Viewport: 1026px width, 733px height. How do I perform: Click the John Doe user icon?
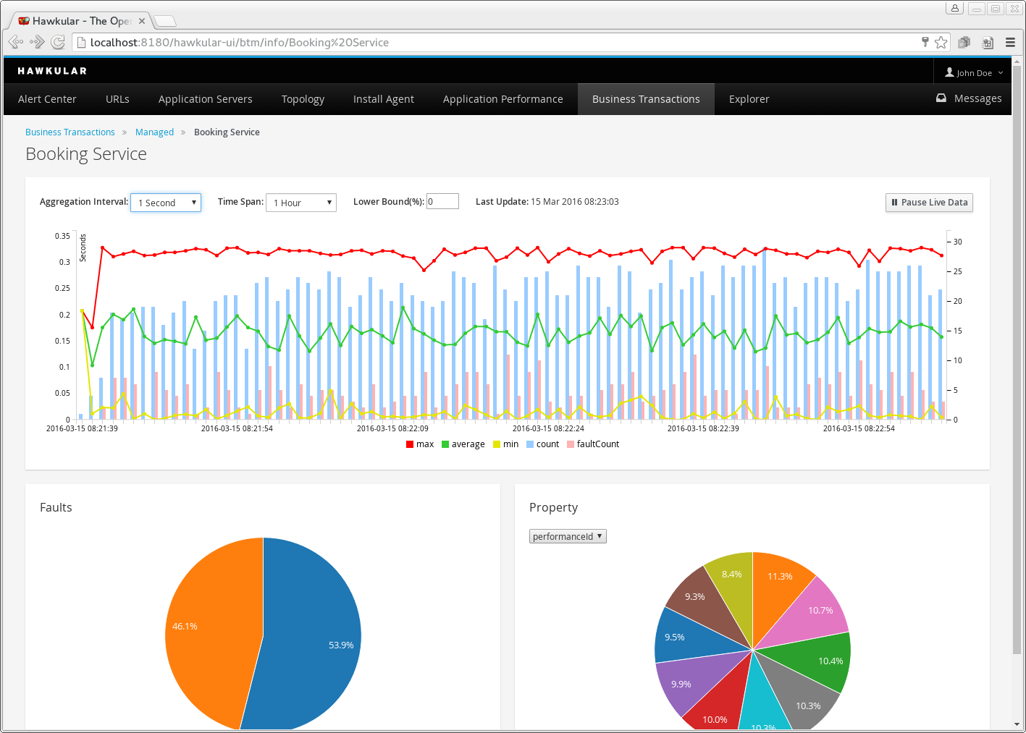pyautogui.click(x=949, y=72)
